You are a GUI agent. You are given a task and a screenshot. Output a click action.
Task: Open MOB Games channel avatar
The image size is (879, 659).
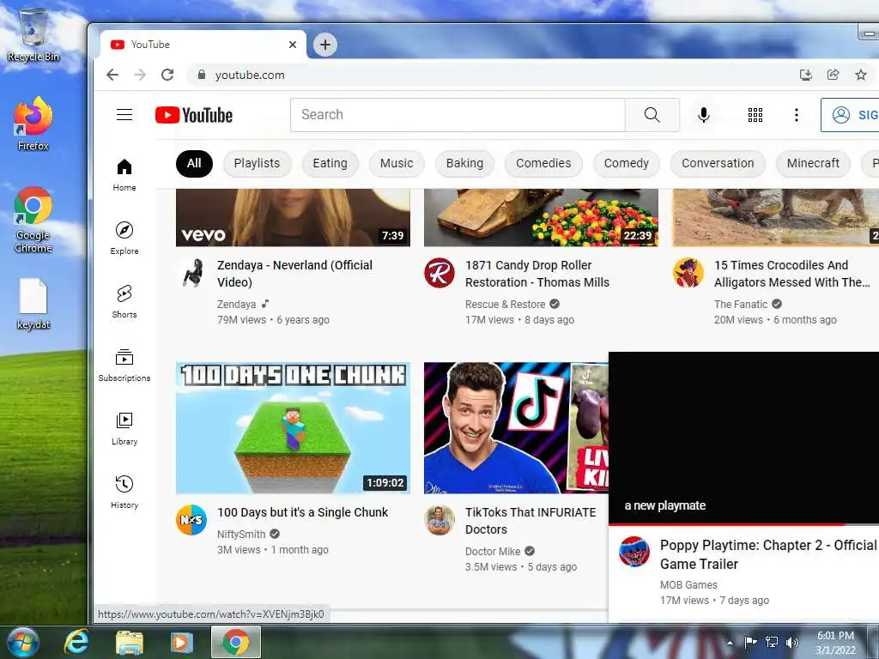(634, 552)
